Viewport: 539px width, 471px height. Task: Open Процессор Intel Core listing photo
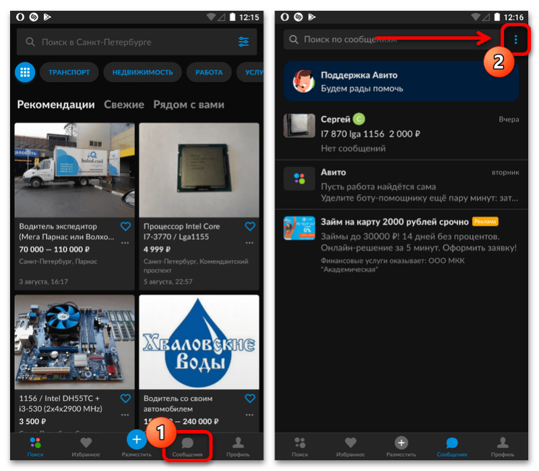point(199,170)
